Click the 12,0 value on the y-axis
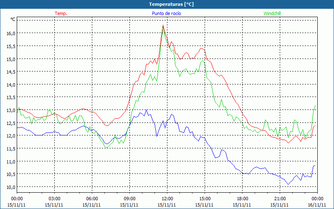Image resolution: width=334 pixels, height=209 pixels. point(11,136)
